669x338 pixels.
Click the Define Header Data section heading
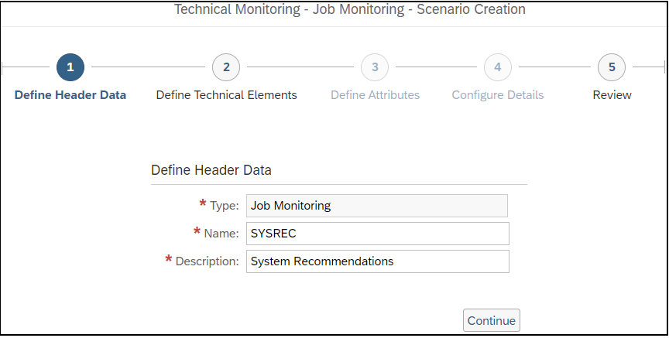coord(211,170)
